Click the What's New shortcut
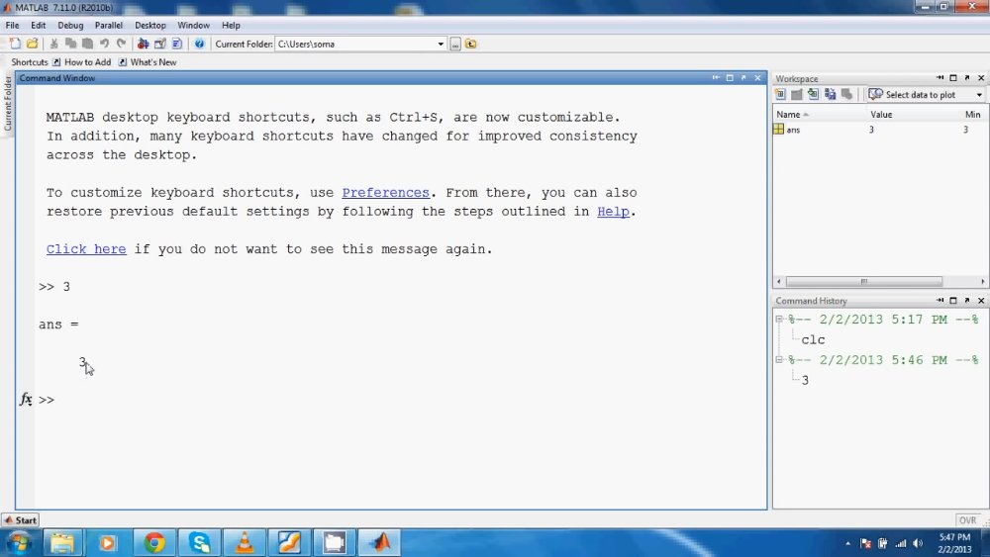This screenshot has width=990, height=557. [148, 61]
